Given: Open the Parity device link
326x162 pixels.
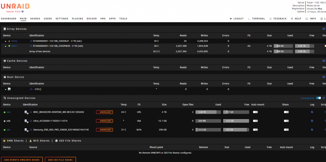Looking at the screenshot, I should pos(14,41).
